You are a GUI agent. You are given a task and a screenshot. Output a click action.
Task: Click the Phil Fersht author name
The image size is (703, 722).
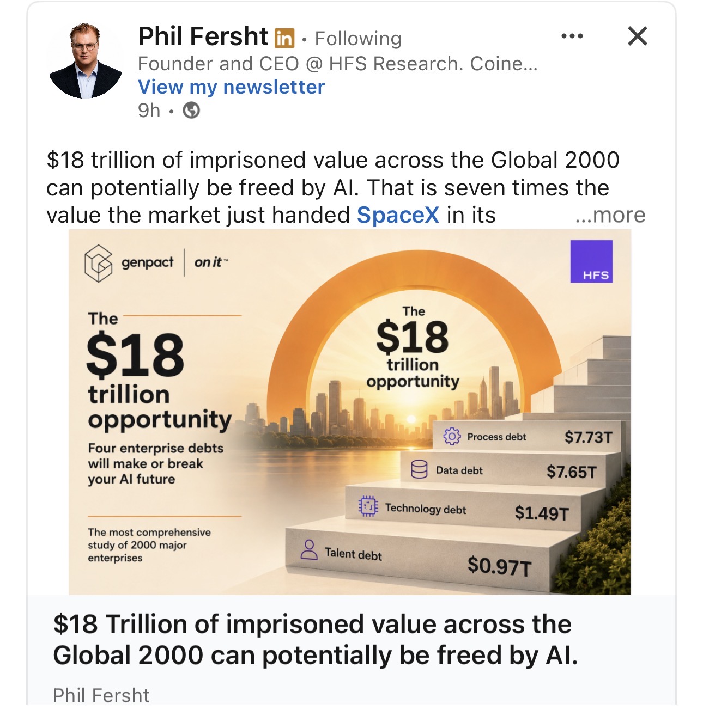(x=203, y=37)
